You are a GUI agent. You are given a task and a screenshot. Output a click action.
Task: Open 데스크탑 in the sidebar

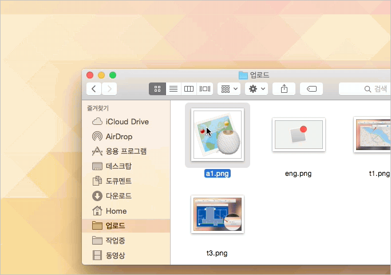pos(126,166)
